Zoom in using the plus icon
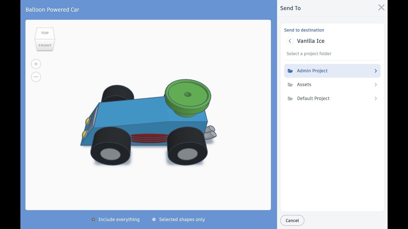Image resolution: width=408 pixels, height=229 pixels. [36, 64]
